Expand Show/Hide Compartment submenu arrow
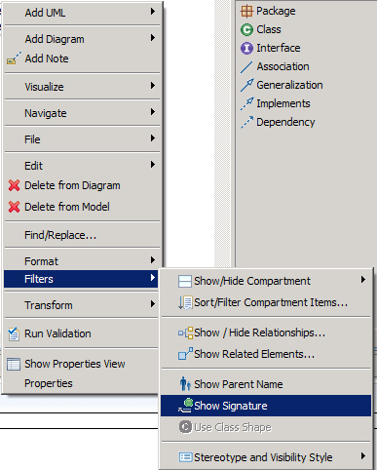The image size is (377, 470). pyautogui.click(x=363, y=280)
